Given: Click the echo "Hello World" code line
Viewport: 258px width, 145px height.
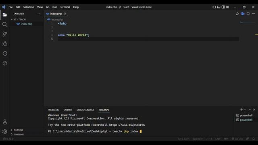Looking at the screenshot, I should click(x=73, y=35).
